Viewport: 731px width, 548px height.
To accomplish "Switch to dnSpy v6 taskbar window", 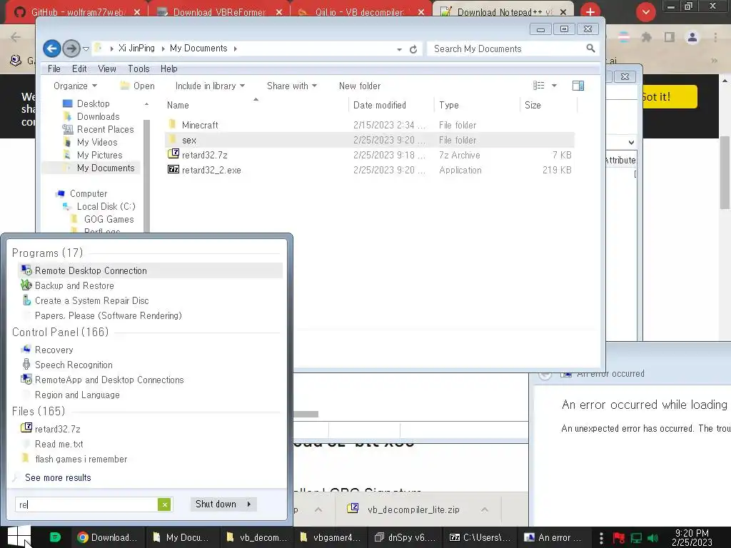I will point(404,537).
